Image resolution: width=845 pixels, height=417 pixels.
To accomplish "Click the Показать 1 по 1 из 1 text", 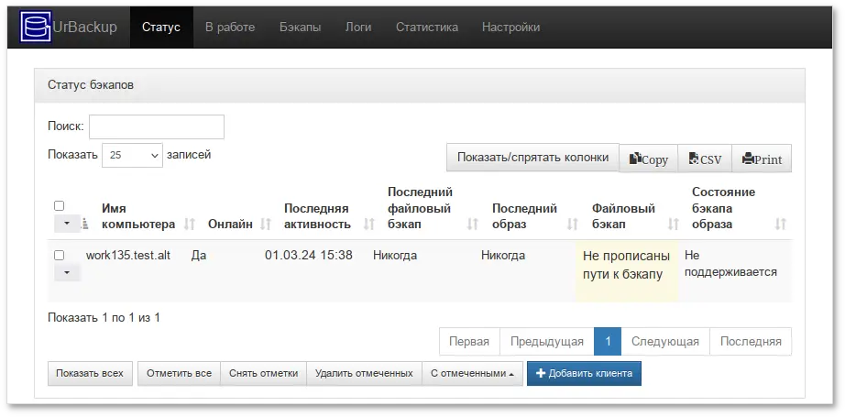I will (104, 318).
